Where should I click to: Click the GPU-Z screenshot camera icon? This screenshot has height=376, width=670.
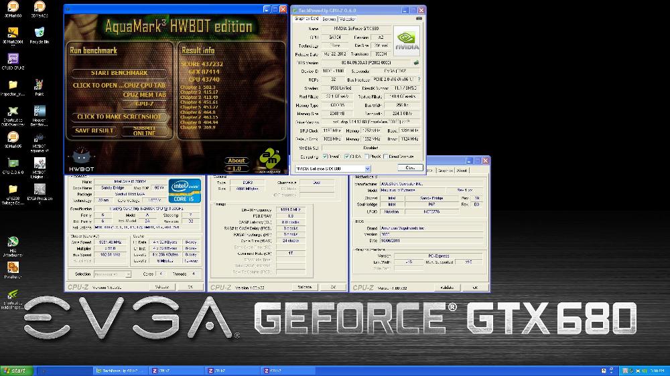[419, 18]
